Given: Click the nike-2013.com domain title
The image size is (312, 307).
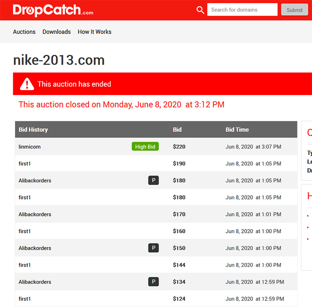Looking at the screenshot, I should click(x=59, y=60).
